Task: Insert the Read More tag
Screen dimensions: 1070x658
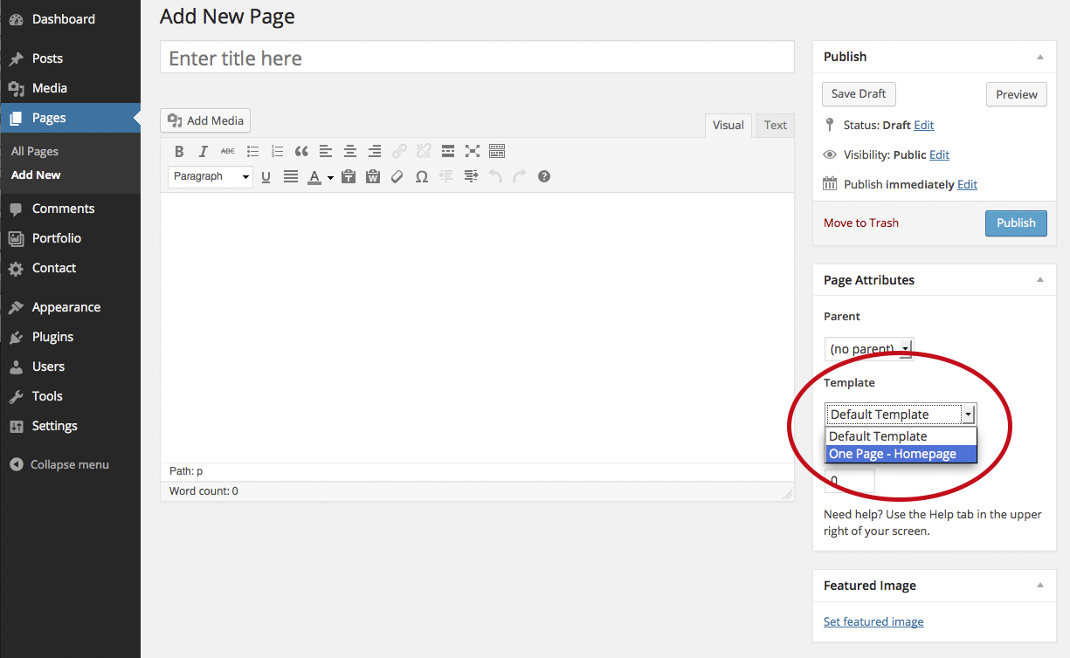Action: click(x=448, y=151)
